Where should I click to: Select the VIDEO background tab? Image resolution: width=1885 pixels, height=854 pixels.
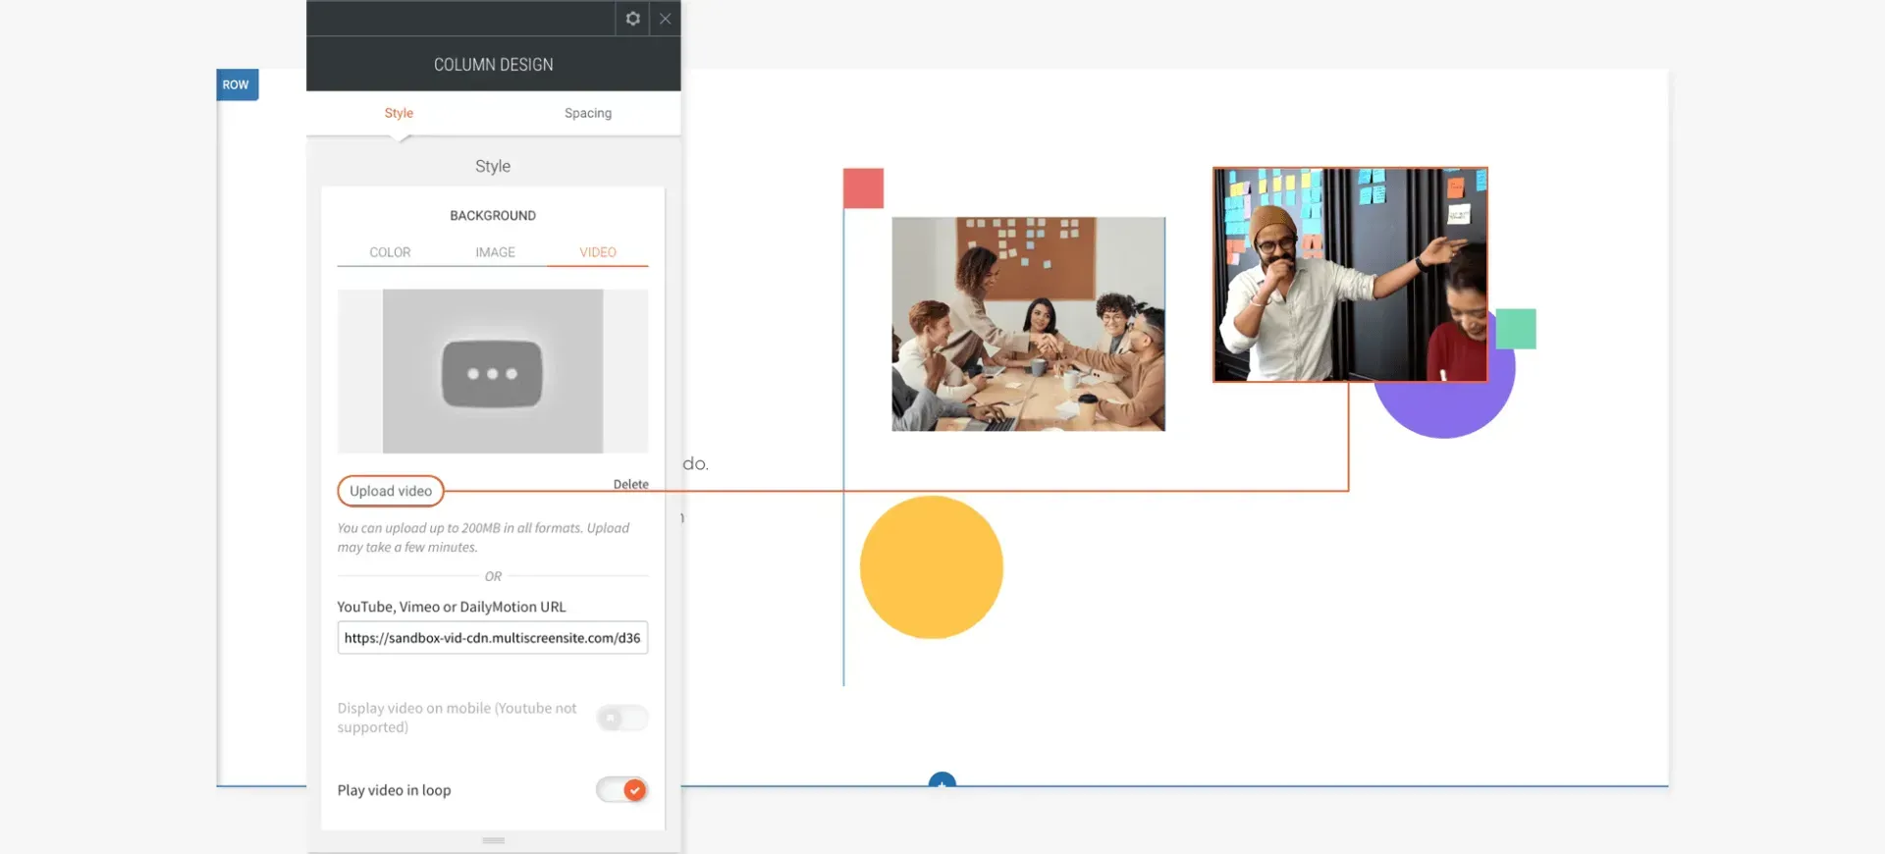(598, 252)
